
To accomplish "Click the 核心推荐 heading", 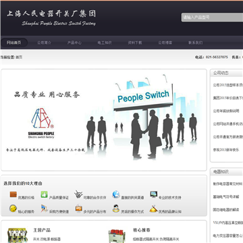I will pyautogui.click(x=142, y=230).
